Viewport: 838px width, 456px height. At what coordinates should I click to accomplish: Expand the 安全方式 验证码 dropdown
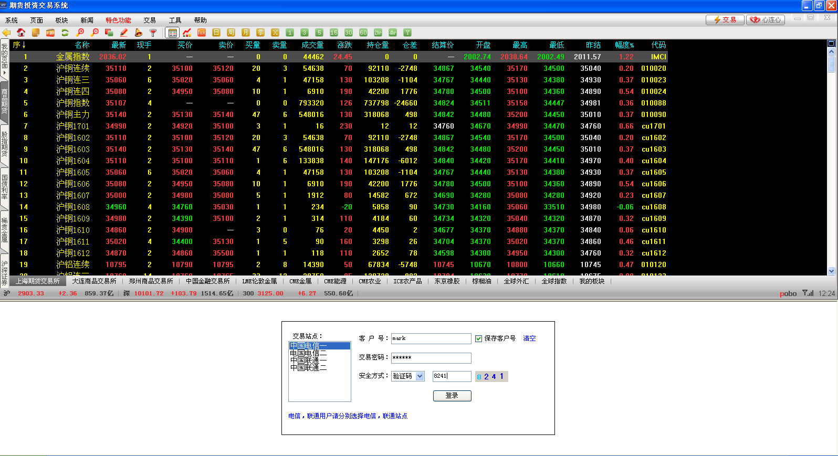pos(420,376)
